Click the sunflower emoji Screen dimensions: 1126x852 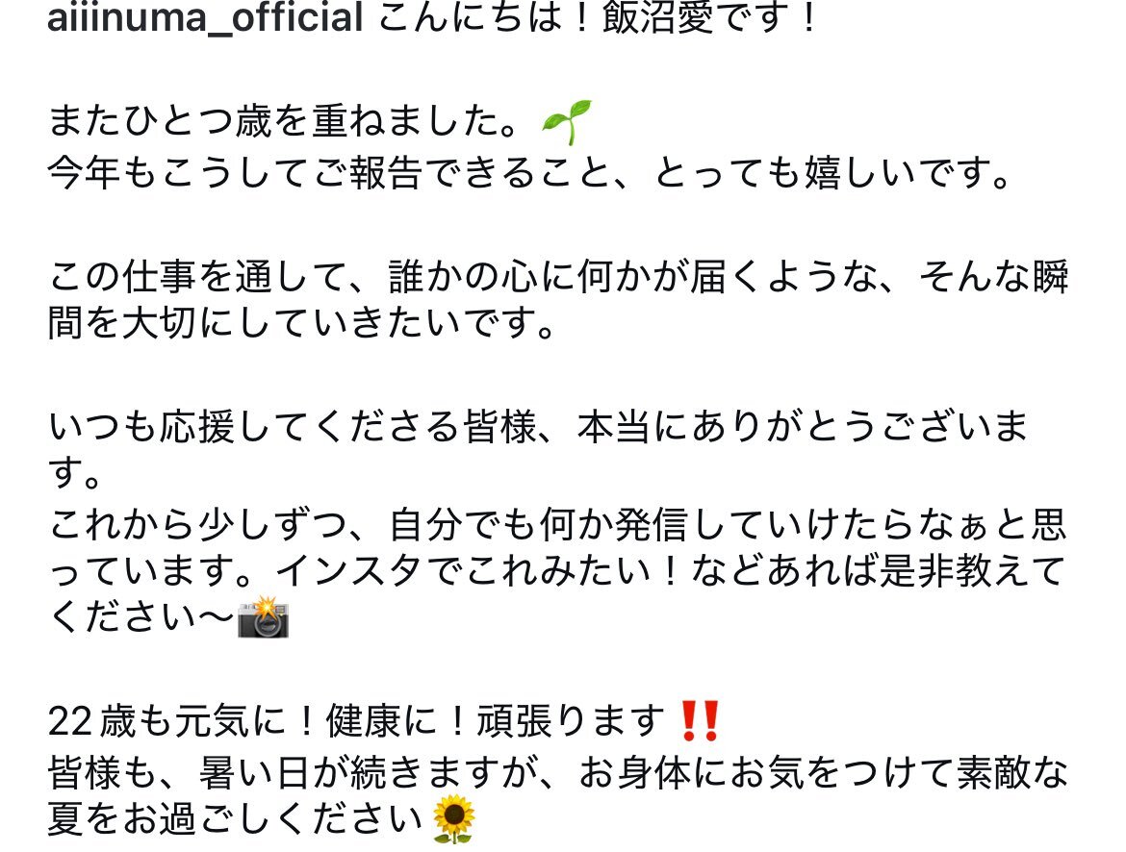click(454, 819)
